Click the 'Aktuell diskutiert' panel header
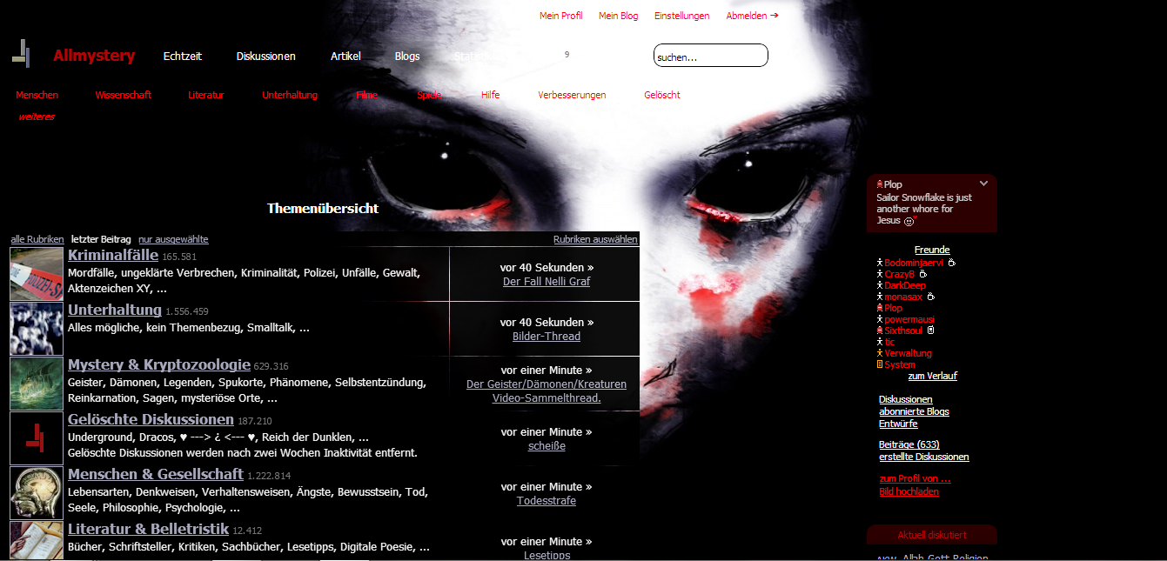 [932, 535]
